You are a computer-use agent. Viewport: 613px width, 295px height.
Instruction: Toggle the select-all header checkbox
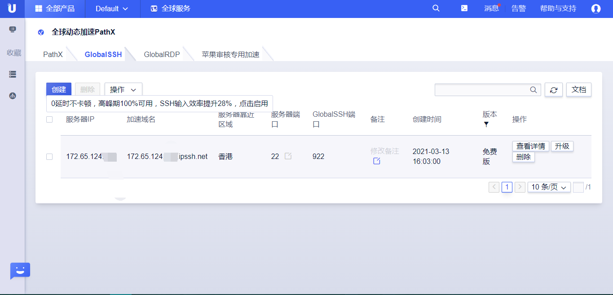(x=49, y=119)
